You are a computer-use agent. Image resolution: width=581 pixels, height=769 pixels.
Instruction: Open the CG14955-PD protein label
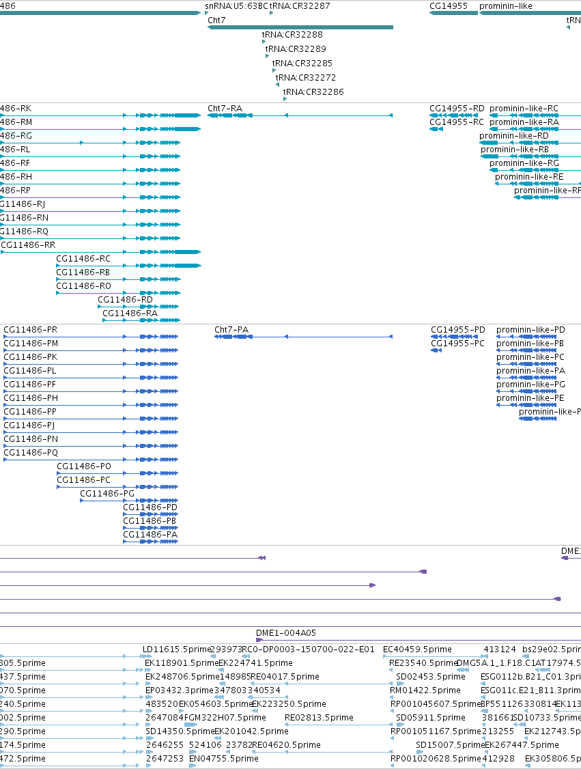tap(458, 330)
